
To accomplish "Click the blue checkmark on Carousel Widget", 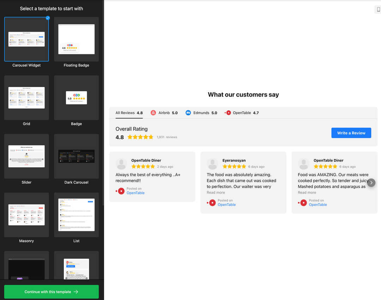I will [48, 18].
